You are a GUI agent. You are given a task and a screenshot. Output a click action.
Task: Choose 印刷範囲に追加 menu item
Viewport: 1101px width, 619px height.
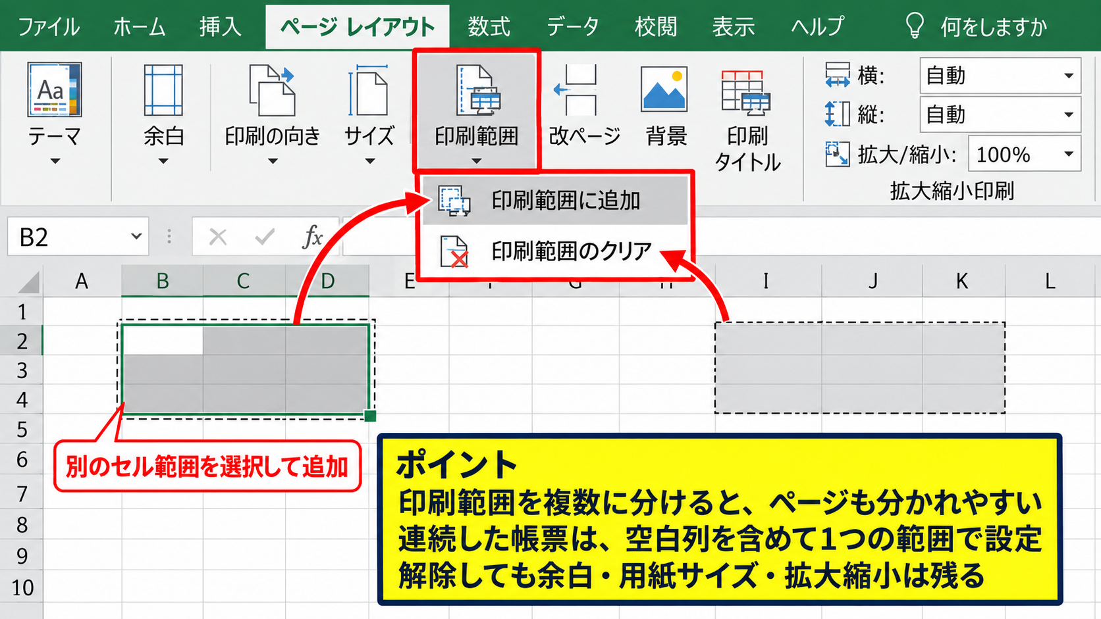click(x=555, y=201)
